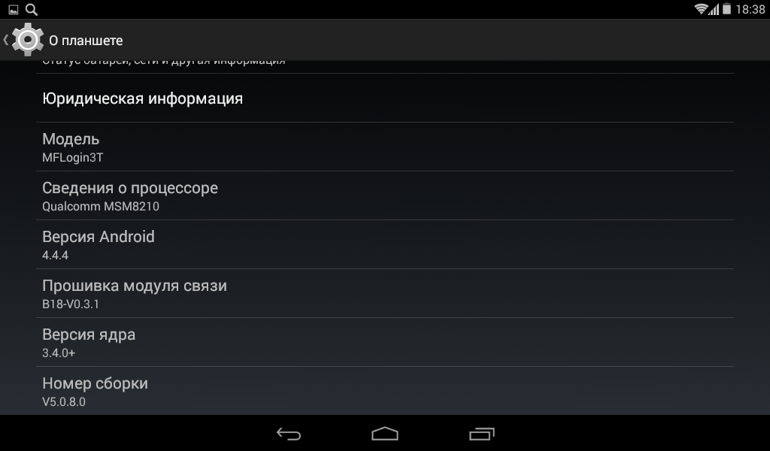Viewport: 770px width, 451px height.
Task: Open the partially hidden status information entry
Action: click(385, 67)
